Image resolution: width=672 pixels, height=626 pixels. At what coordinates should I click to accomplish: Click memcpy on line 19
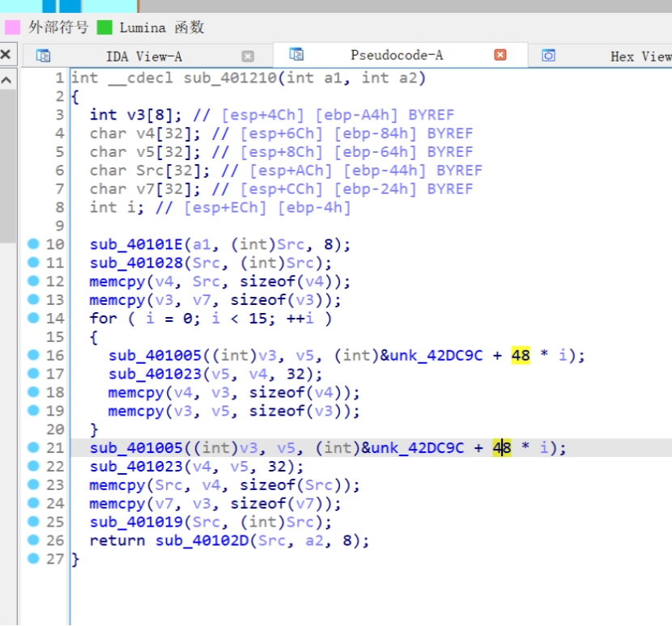136,411
